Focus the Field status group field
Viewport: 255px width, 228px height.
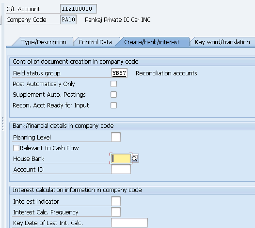[x=119, y=73]
